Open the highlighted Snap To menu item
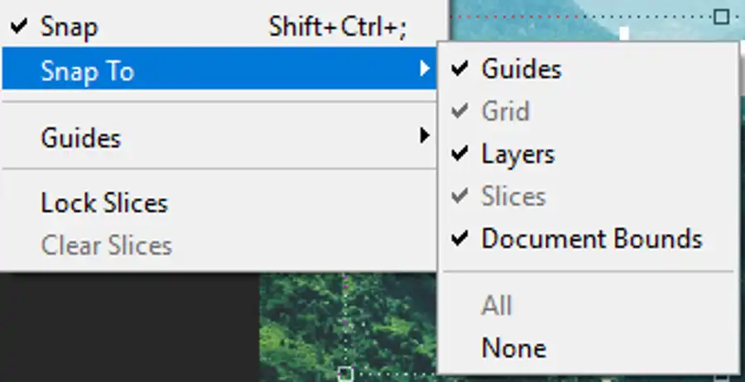Screen dimensions: 745x382 pos(219,69)
